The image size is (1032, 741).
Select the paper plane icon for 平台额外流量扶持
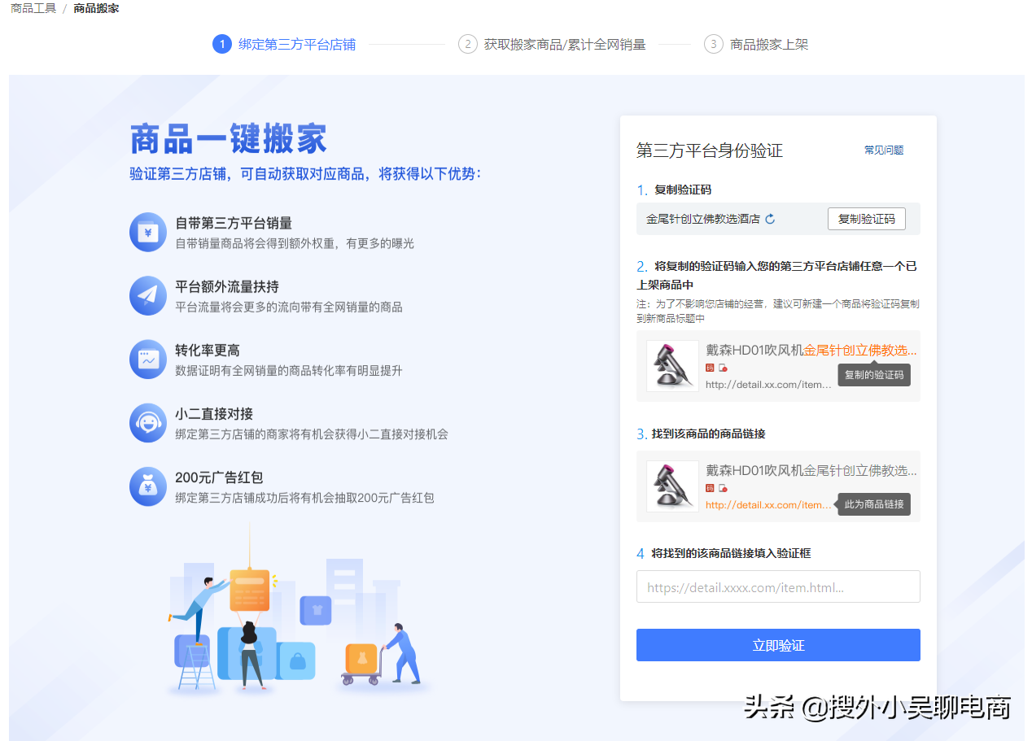[x=147, y=295]
